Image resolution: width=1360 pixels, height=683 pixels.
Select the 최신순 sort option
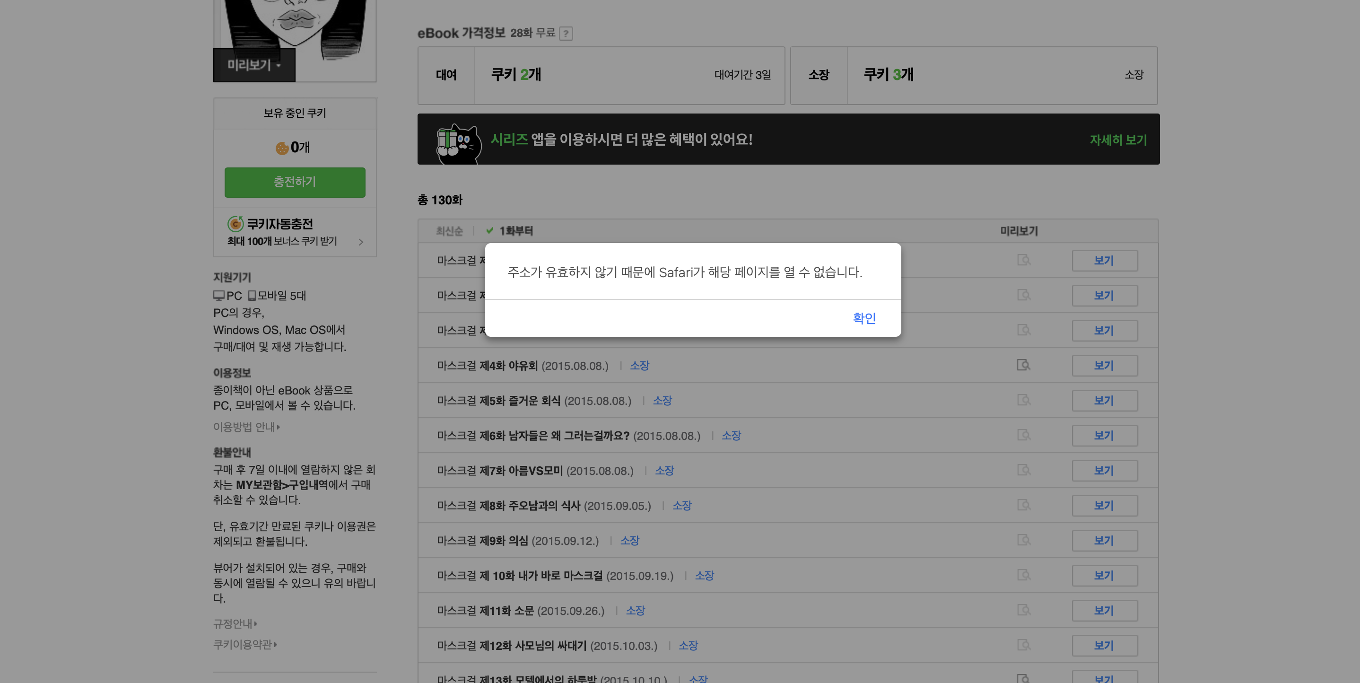449,231
